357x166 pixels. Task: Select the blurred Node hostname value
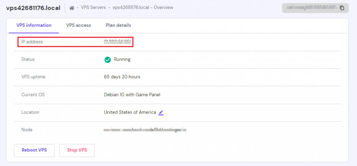145,130
